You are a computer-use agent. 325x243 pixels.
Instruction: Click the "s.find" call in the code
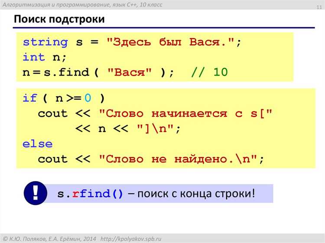click(x=66, y=72)
